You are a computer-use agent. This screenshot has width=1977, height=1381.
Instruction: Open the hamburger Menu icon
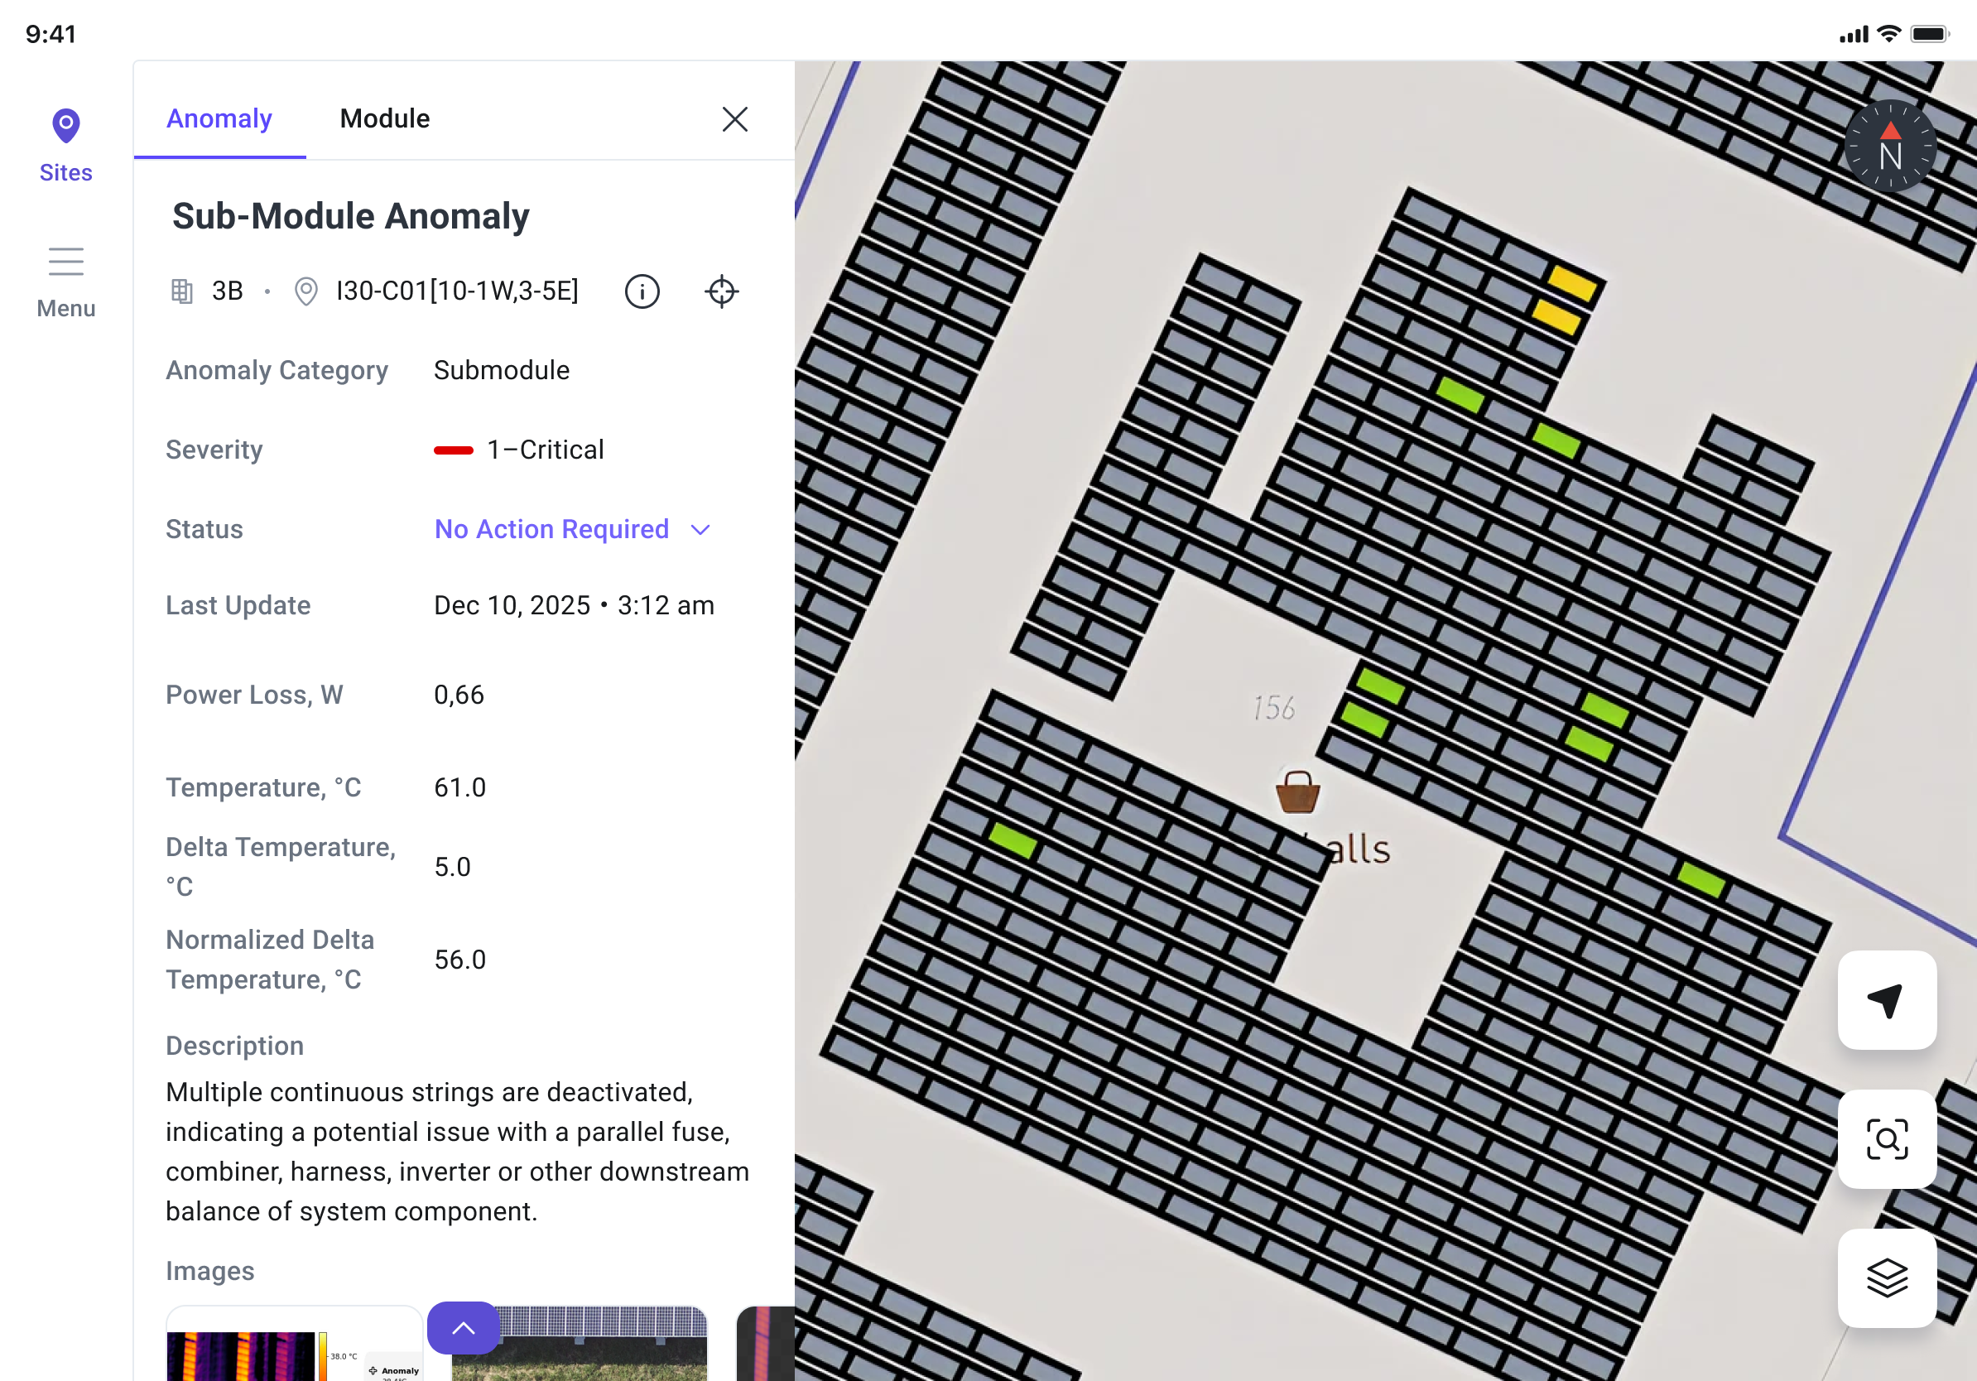click(x=65, y=261)
